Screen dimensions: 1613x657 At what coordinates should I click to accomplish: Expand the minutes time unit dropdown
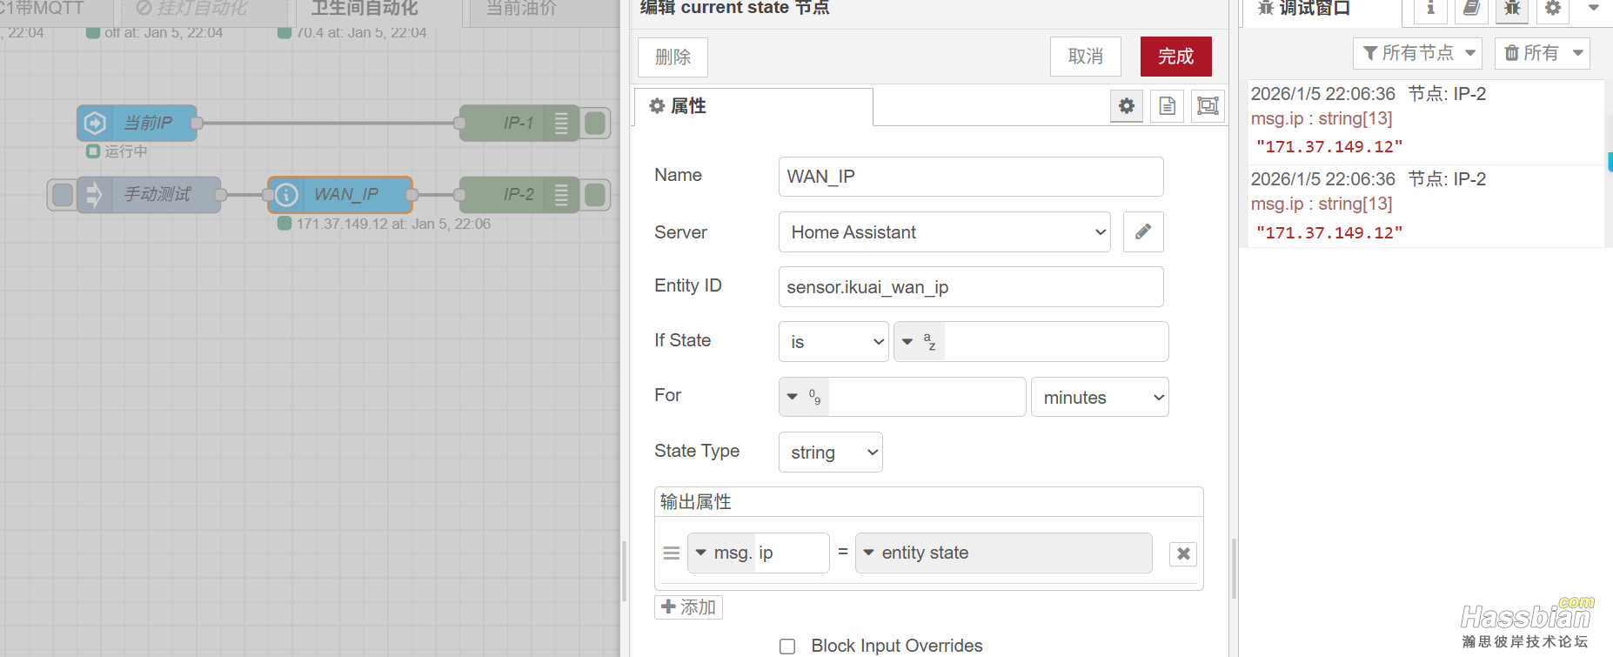pos(1100,398)
